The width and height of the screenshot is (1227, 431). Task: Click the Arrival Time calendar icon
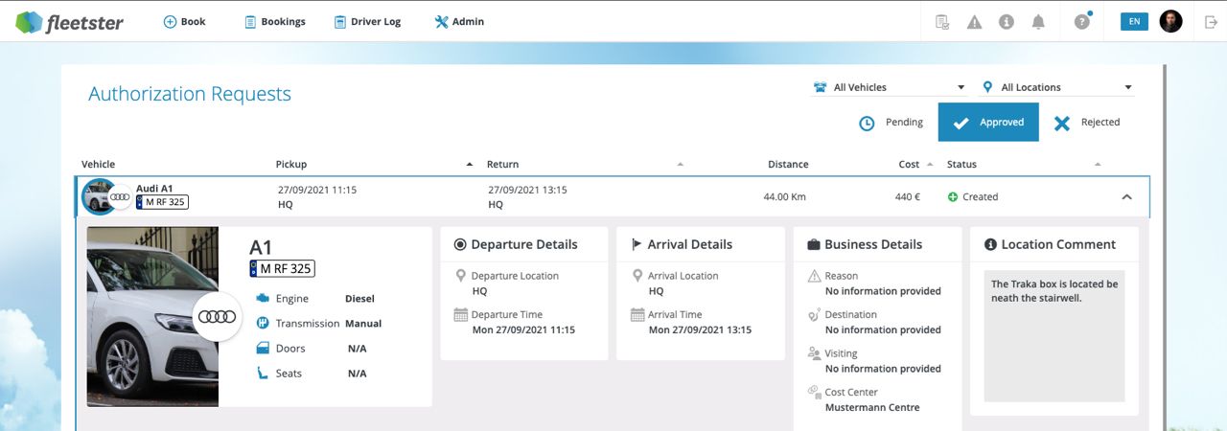click(x=637, y=314)
